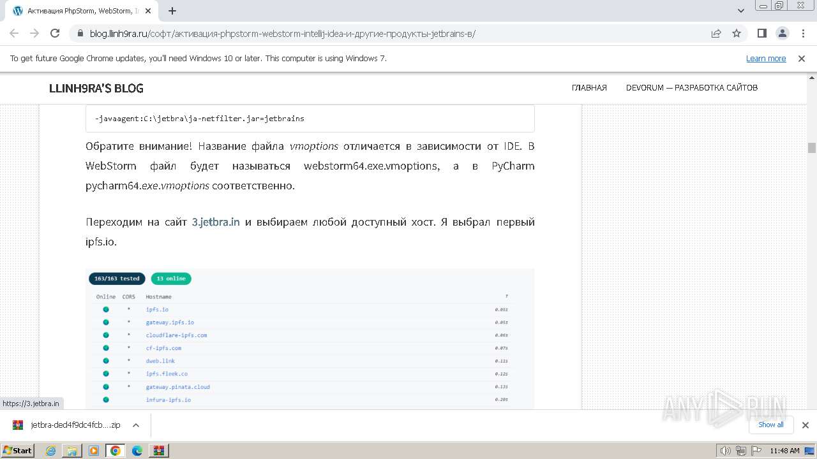
Task: Open the network tray icon
Action: pyautogui.click(x=741, y=451)
